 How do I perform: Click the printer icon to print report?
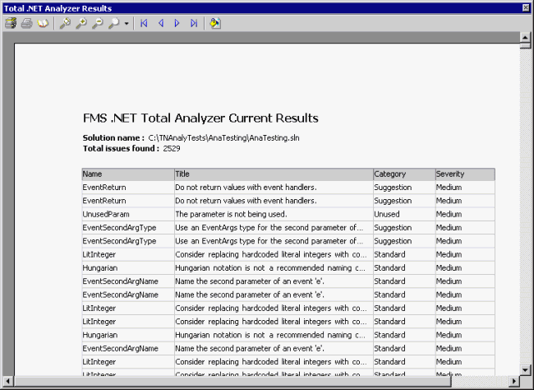(27, 23)
